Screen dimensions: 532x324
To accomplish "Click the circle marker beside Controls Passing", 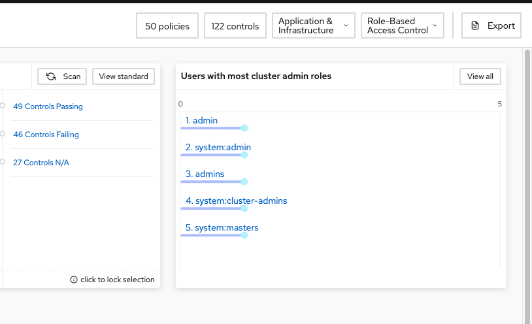I will (x=2, y=106).
